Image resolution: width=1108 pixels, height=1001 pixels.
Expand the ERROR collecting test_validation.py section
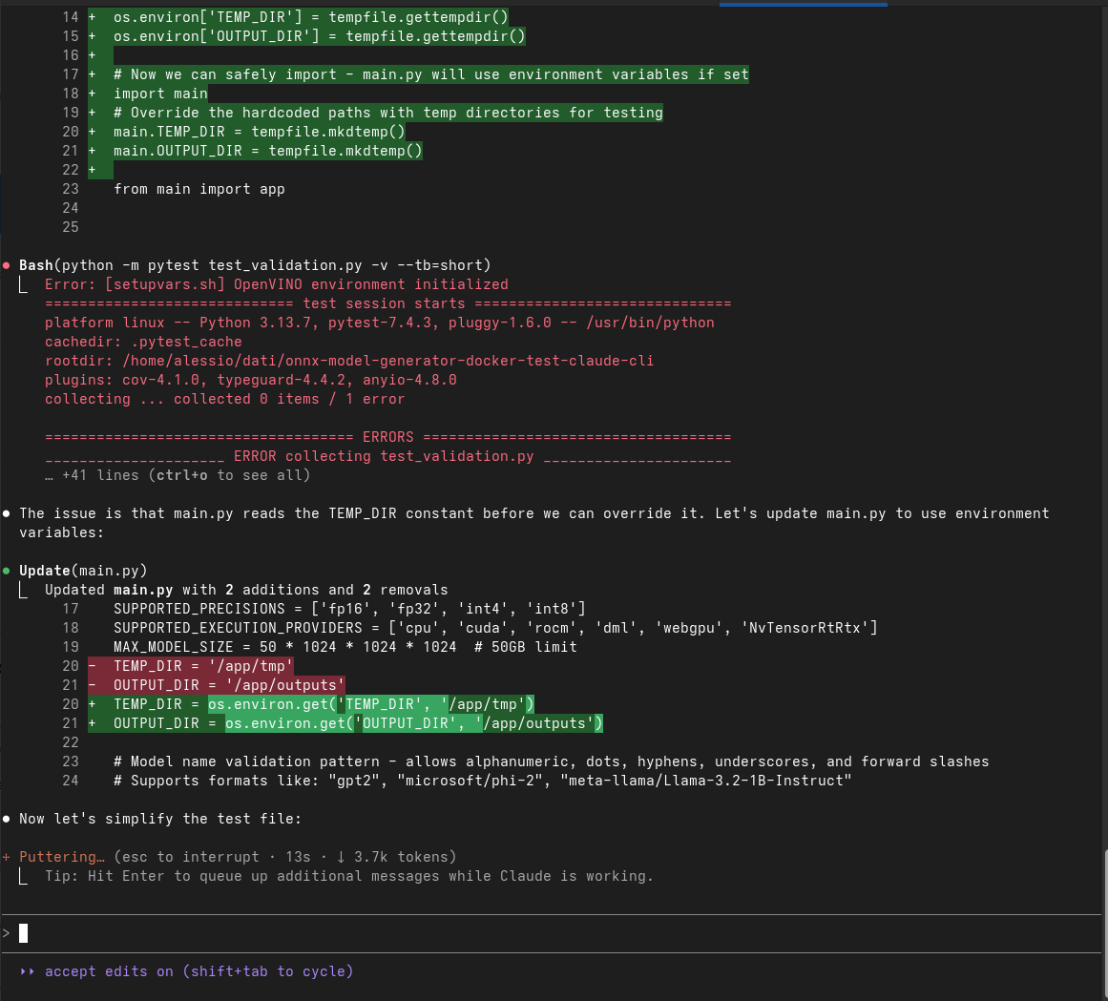[x=376, y=456]
